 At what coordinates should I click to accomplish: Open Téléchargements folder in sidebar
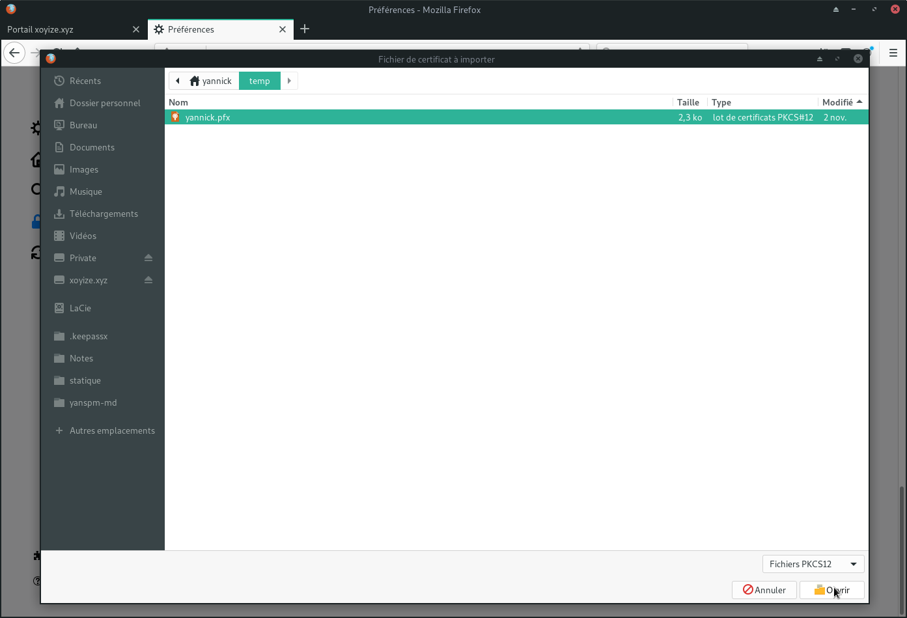[103, 214]
